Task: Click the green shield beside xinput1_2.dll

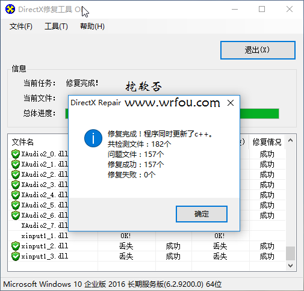Action: point(16,246)
